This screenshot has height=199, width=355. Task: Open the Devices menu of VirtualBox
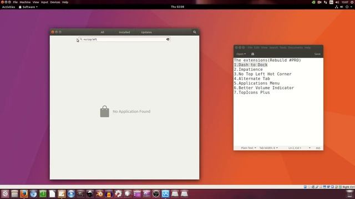[x=55, y=2]
